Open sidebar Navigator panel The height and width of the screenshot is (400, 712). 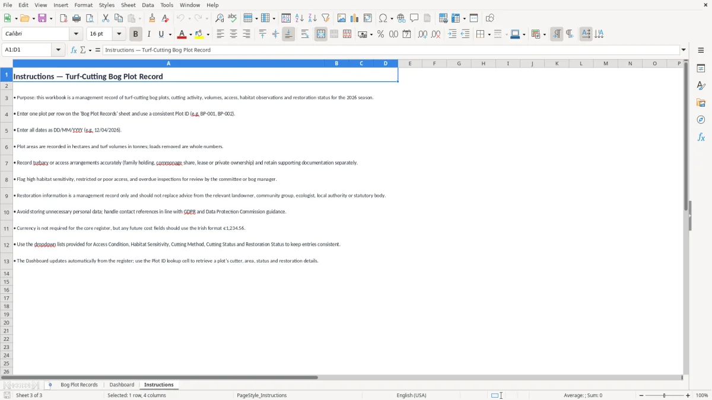[701, 120]
